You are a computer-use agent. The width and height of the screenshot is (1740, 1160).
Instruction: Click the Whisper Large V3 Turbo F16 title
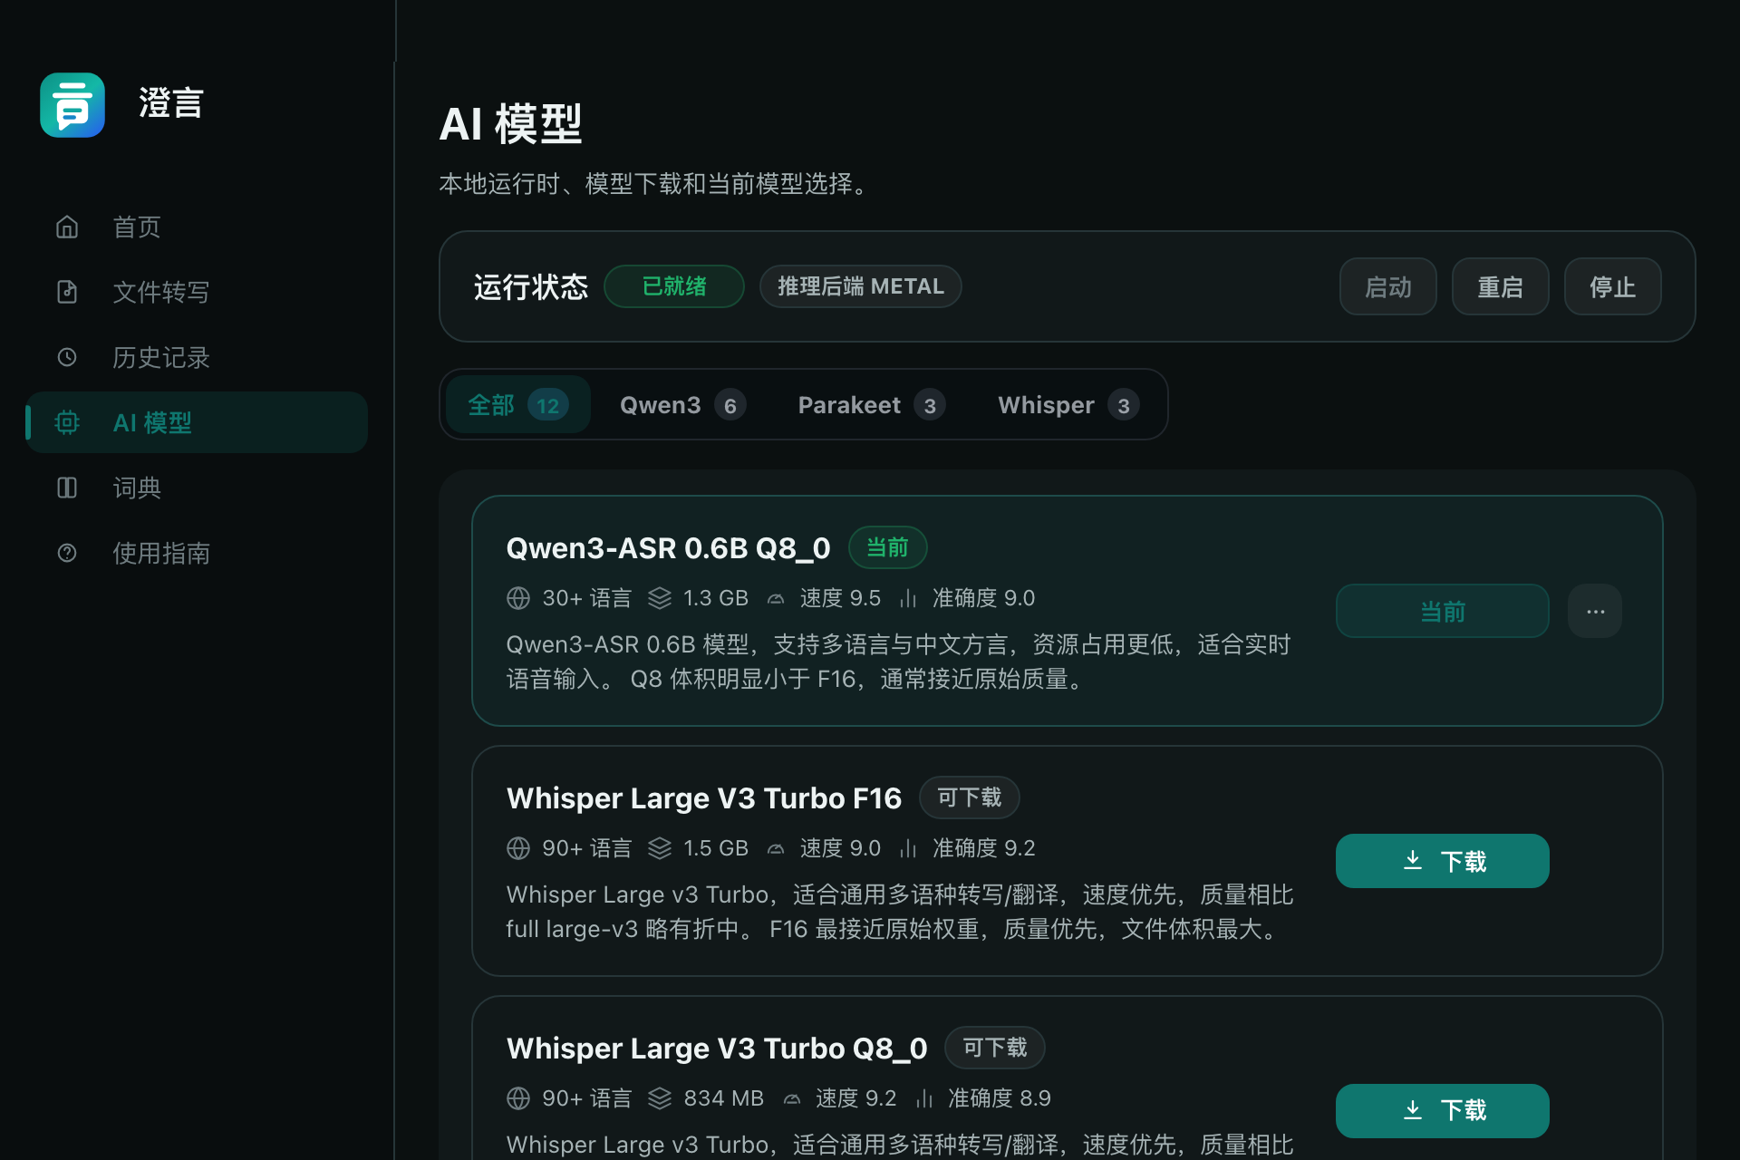(x=704, y=798)
